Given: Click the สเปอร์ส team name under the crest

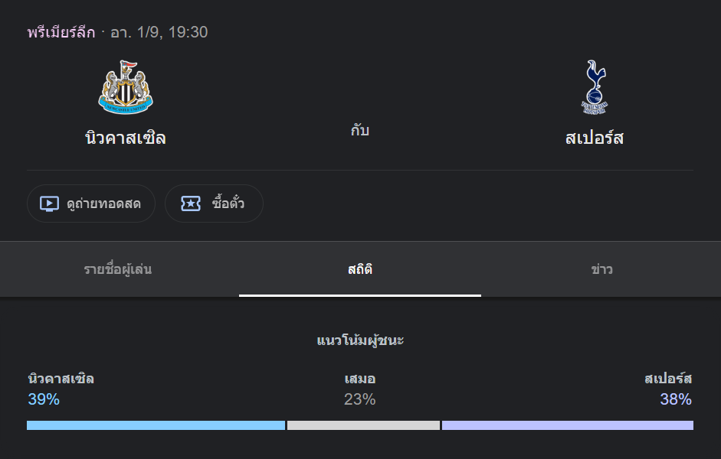Looking at the screenshot, I should (x=595, y=138).
